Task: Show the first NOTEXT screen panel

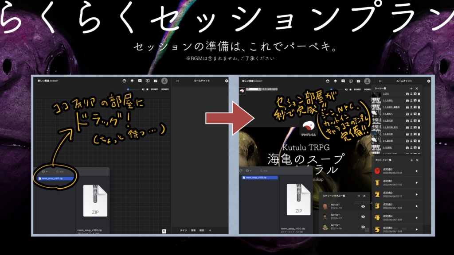Action: tap(363, 207)
